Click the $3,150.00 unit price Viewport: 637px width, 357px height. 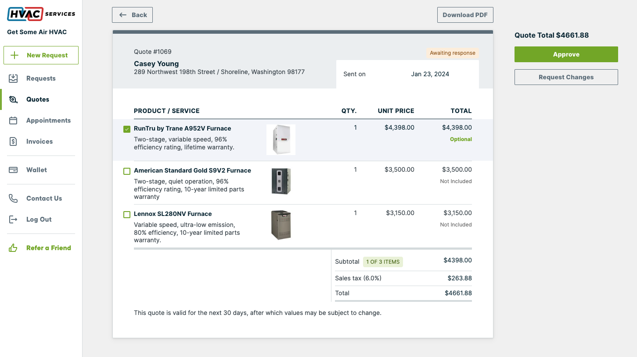(400, 213)
